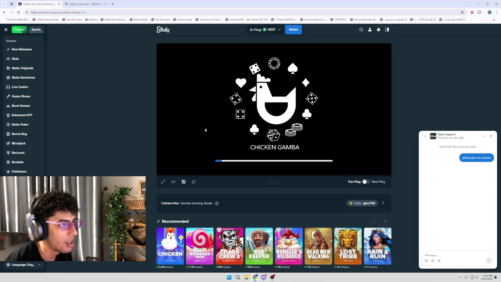
Task: Open the GIF picker in the chat
Action: pyautogui.click(x=433, y=261)
